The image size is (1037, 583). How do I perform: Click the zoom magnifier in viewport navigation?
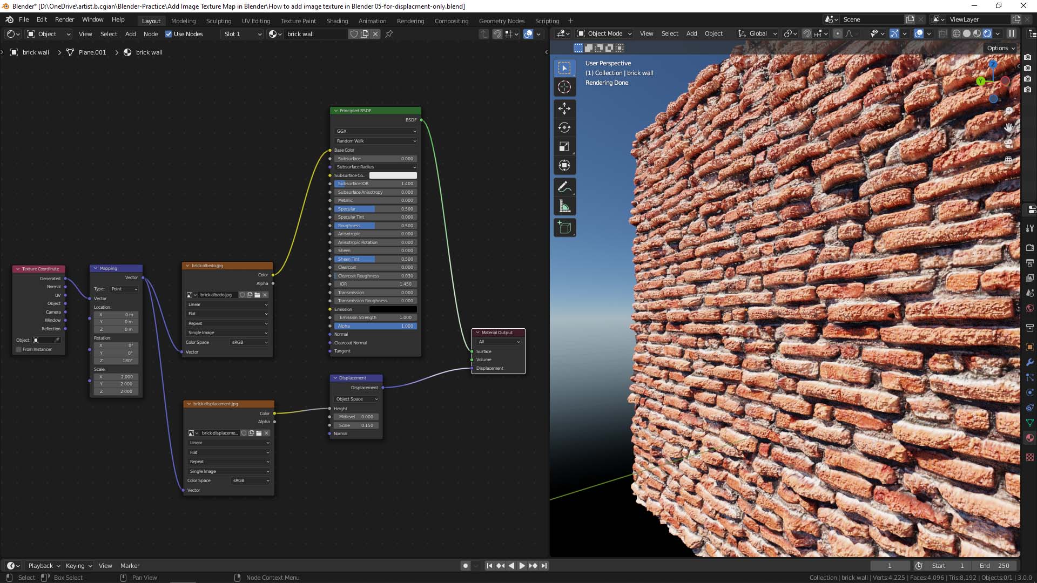coord(1008,111)
